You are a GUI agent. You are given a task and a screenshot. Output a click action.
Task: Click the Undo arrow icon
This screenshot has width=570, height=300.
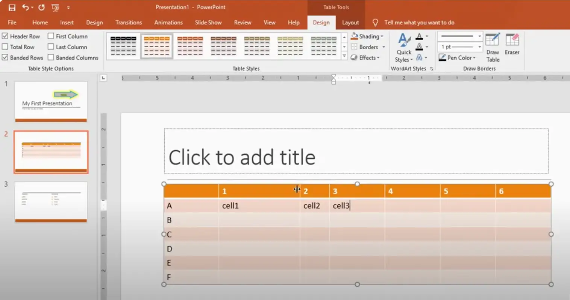[25, 8]
